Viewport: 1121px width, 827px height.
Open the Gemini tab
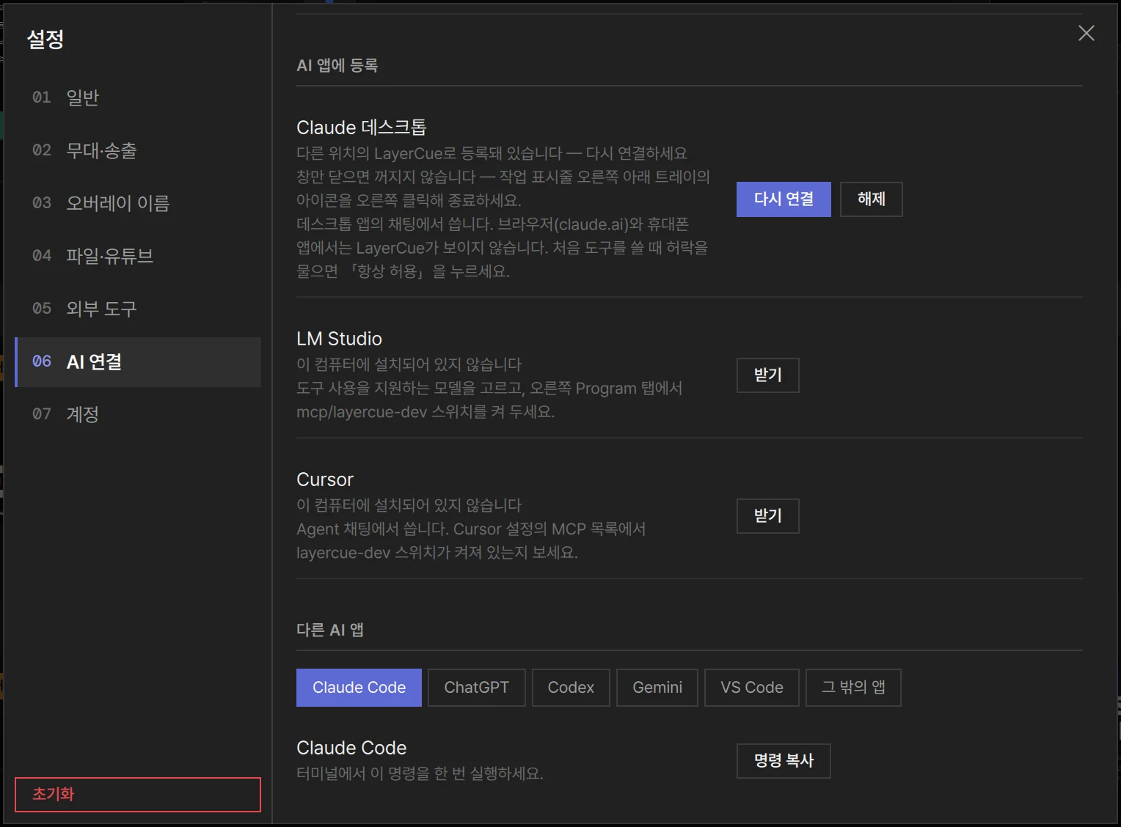click(657, 688)
